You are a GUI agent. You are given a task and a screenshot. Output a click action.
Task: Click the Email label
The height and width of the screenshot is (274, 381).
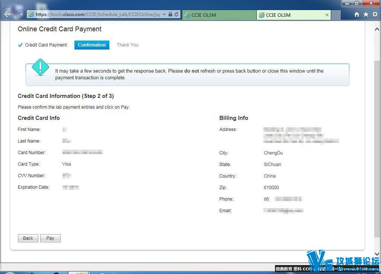tap(225, 211)
